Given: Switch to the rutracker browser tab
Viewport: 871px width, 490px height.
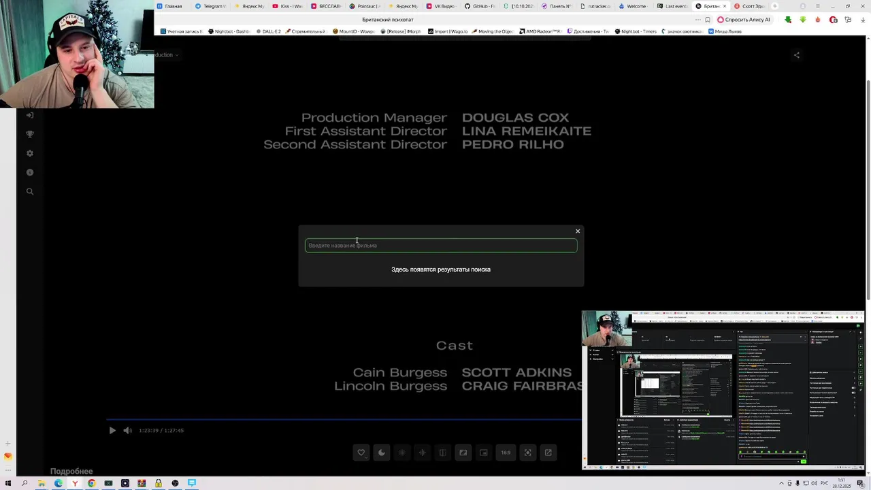Looking at the screenshot, I should point(595,6).
